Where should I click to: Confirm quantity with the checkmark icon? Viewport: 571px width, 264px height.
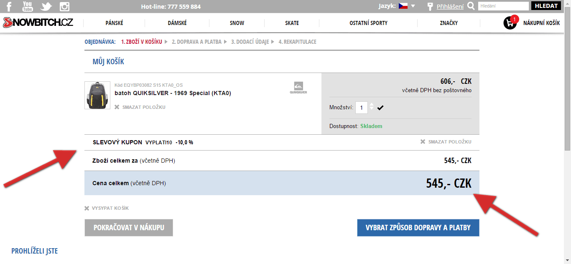380,108
